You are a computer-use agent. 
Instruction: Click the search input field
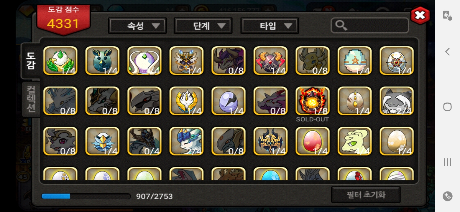370,26
